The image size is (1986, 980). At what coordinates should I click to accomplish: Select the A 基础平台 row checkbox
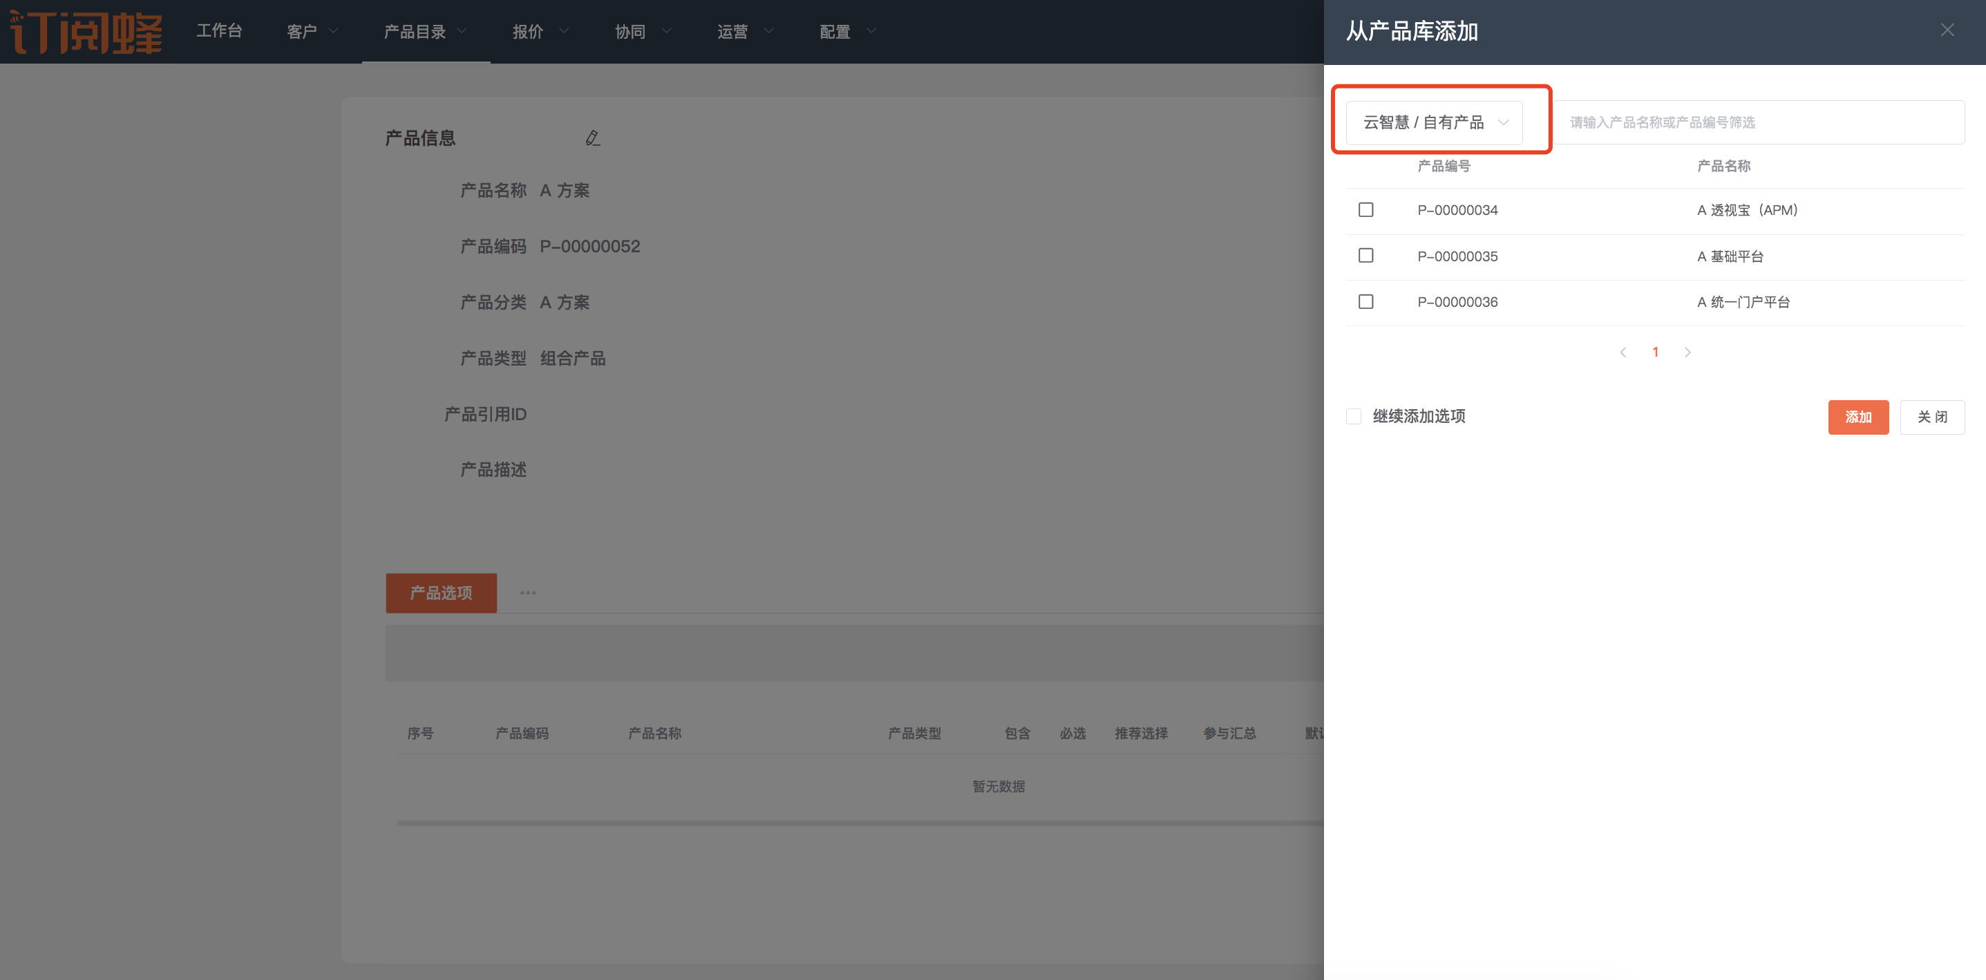point(1365,255)
